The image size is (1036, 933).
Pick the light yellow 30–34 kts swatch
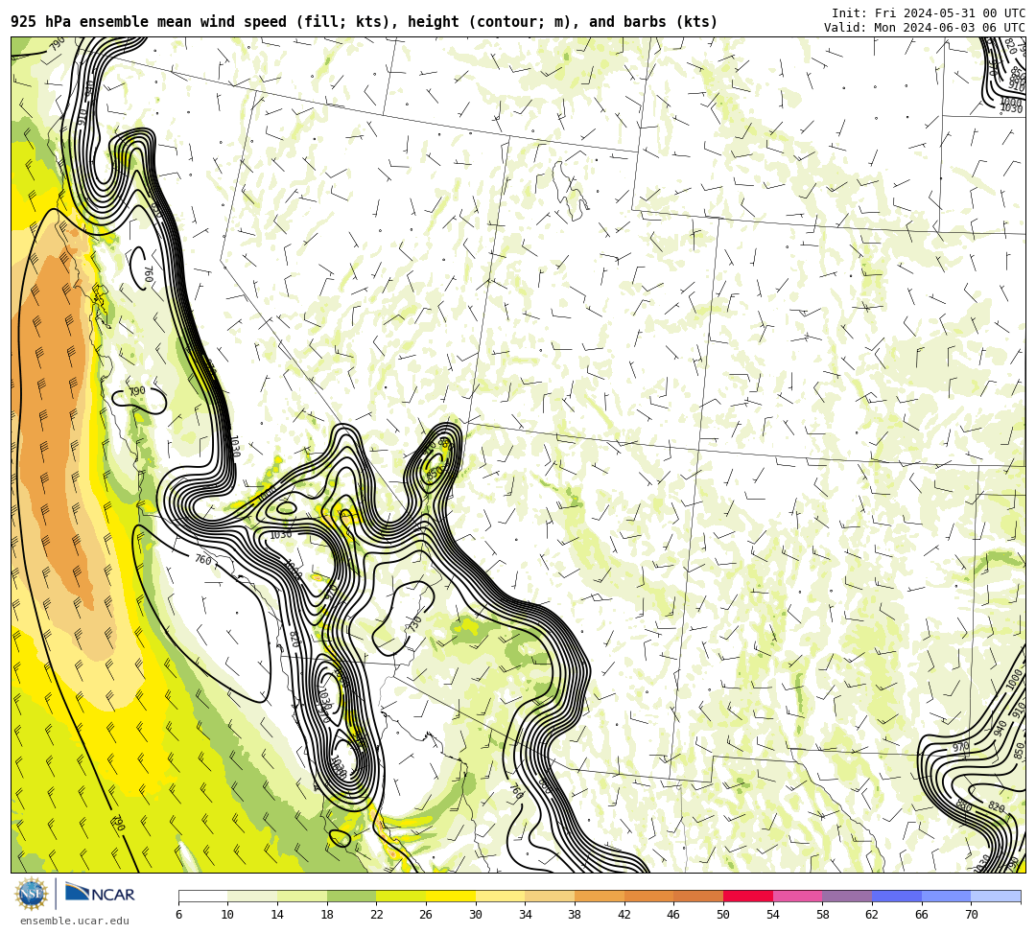[x=500, y=896]
